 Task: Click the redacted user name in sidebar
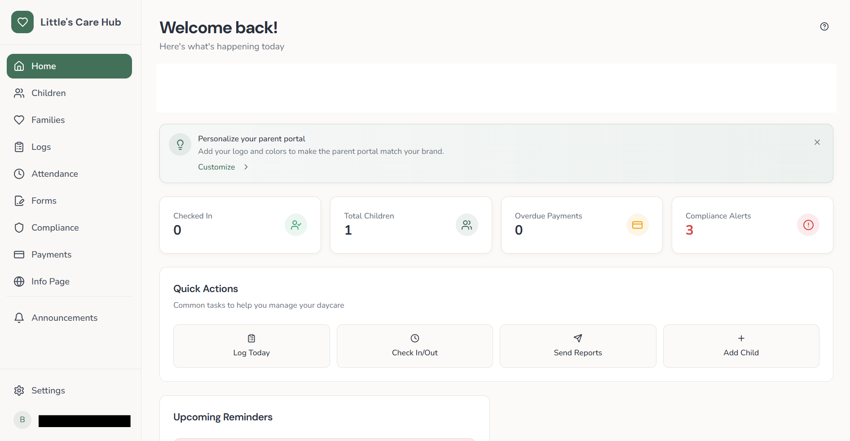pos(84,421)
